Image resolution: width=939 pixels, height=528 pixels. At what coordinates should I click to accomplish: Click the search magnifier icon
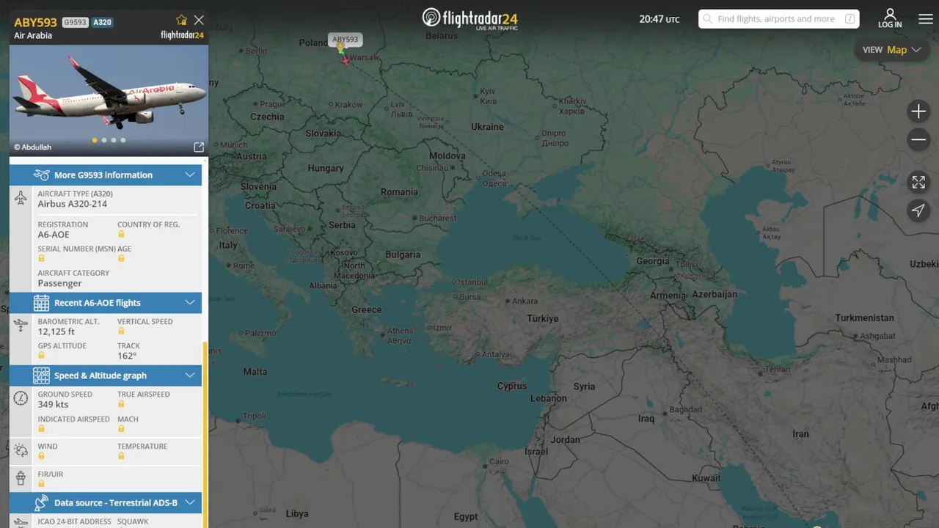click(708, 19)
